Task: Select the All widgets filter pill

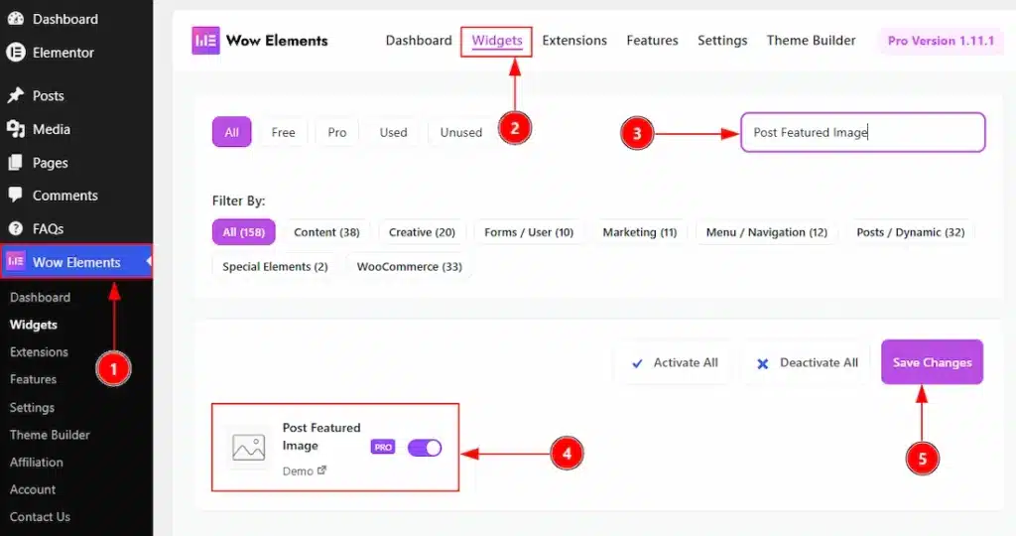Action: coord(231,132)
